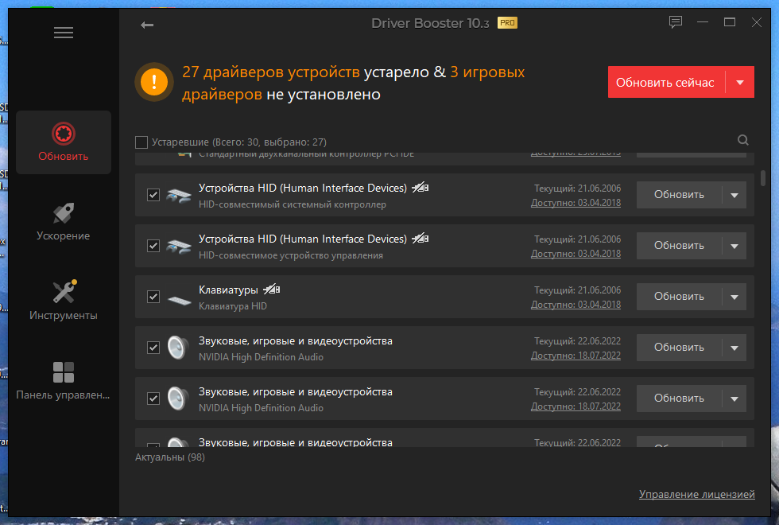Image resolution: width=779 pixels, height=525 pixels.
Task: Expand the Актуальны (98) section
Action: point(170,457)
